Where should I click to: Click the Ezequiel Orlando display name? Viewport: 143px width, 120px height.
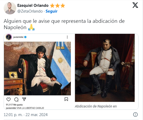tap(33, 6)
